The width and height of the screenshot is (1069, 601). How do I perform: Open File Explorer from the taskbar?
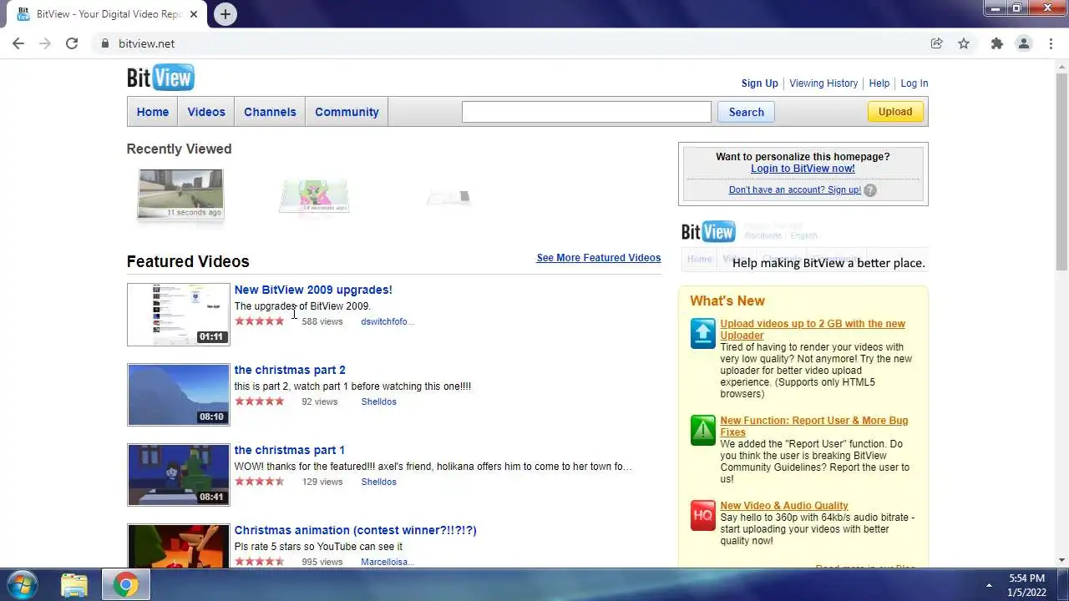(x=74, y=584)
